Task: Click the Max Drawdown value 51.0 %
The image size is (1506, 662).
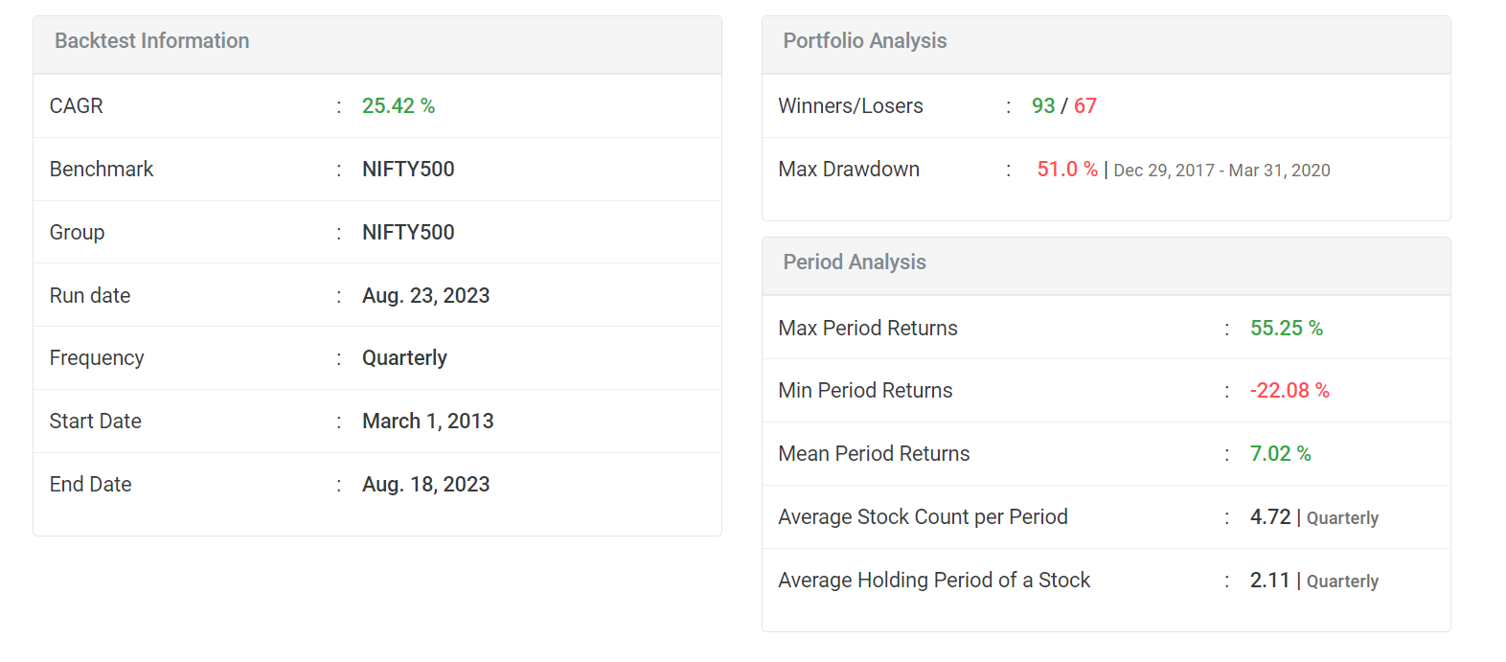Action: 1066,170
